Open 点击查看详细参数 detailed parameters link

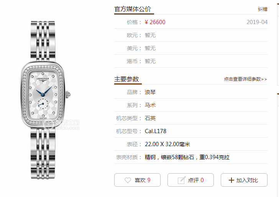point(245,79)
